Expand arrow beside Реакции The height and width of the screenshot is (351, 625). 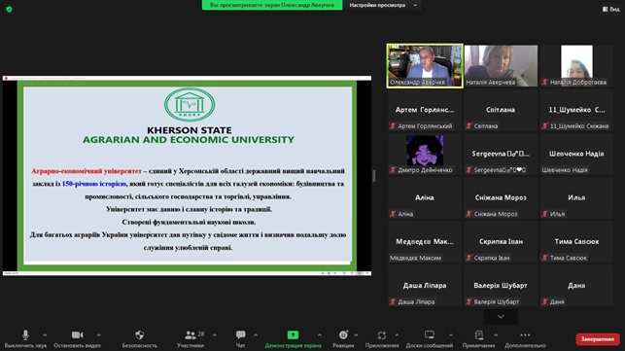point(356,335)
